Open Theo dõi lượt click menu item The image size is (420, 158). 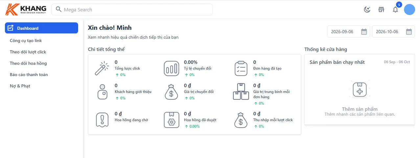pos(28,52)
